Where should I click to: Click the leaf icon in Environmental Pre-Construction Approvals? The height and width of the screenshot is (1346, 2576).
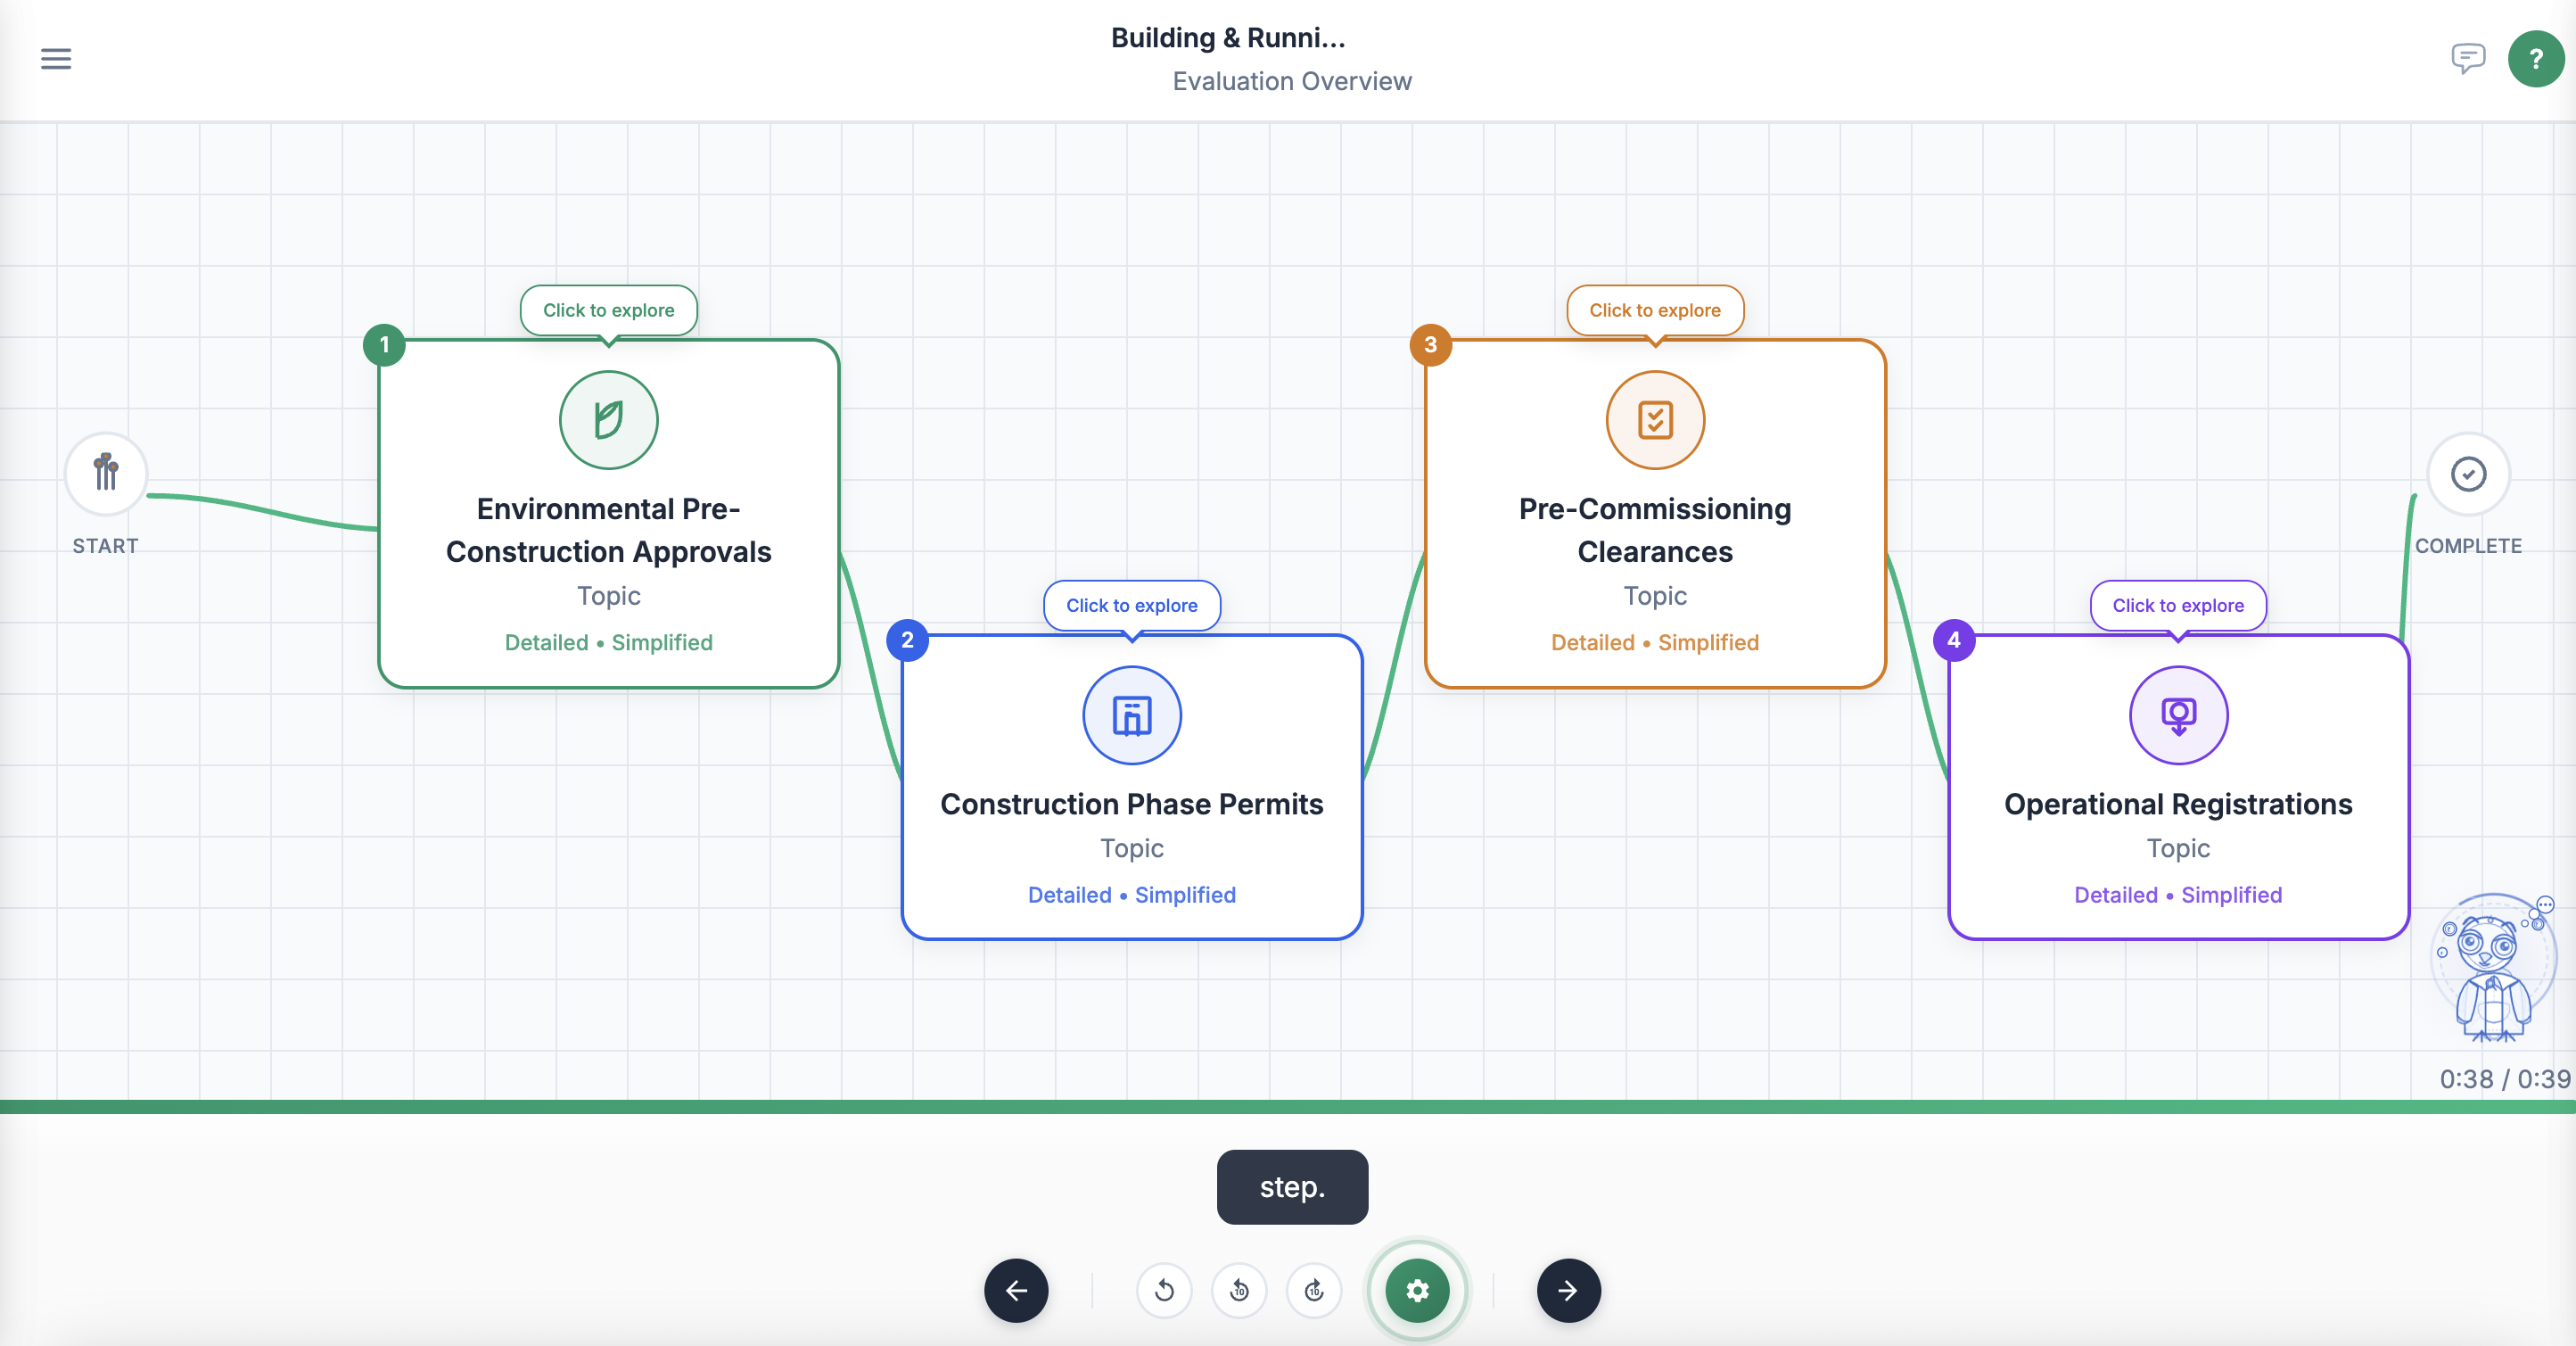(x=608, y=420)
